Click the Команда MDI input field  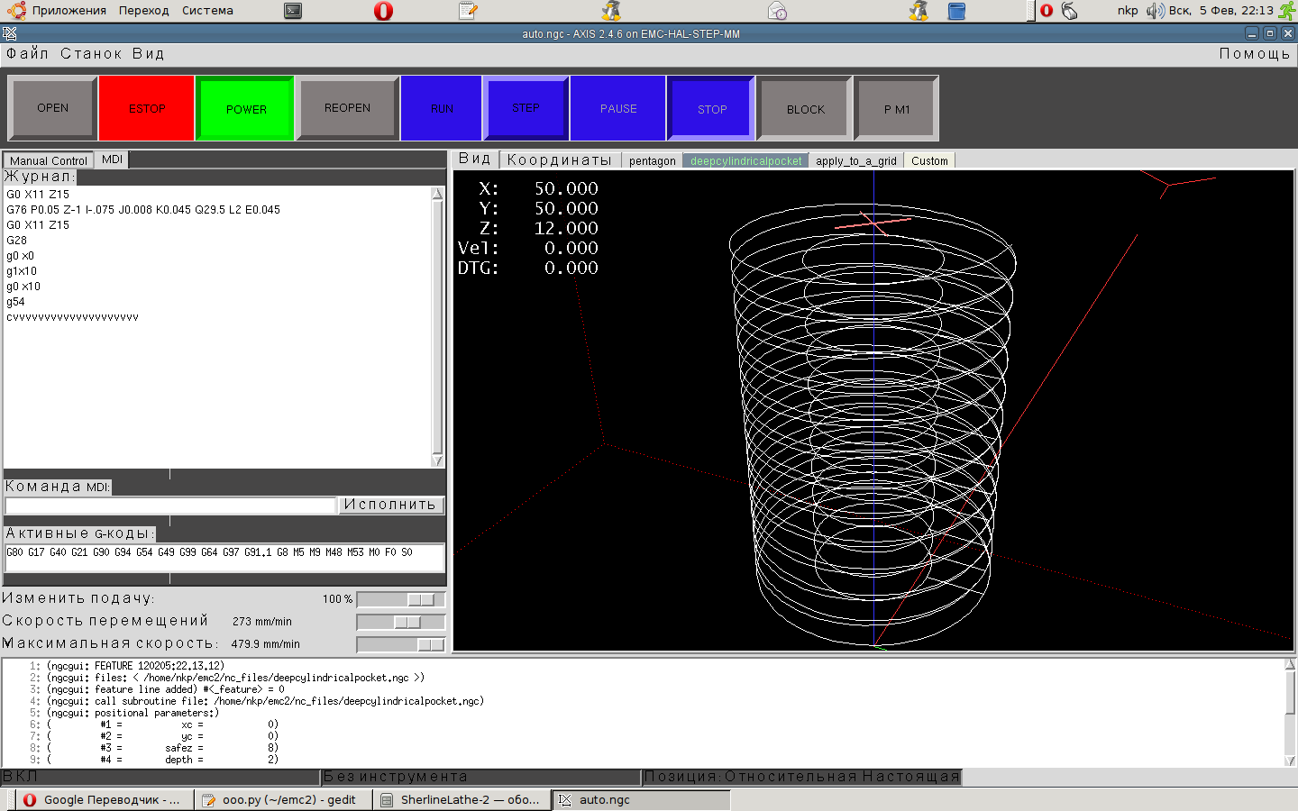170,506
